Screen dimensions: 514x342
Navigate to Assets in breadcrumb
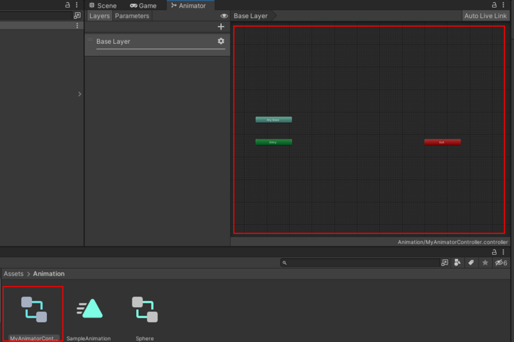click(13, 274)
